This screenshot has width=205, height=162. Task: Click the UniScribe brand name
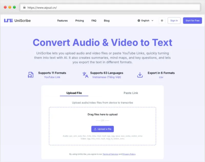click(x=23, y=21)
